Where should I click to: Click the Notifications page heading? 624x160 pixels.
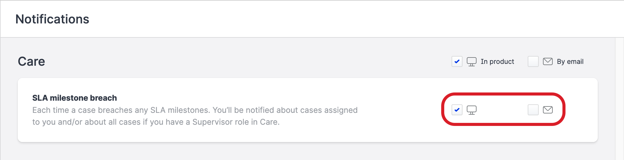52,19
